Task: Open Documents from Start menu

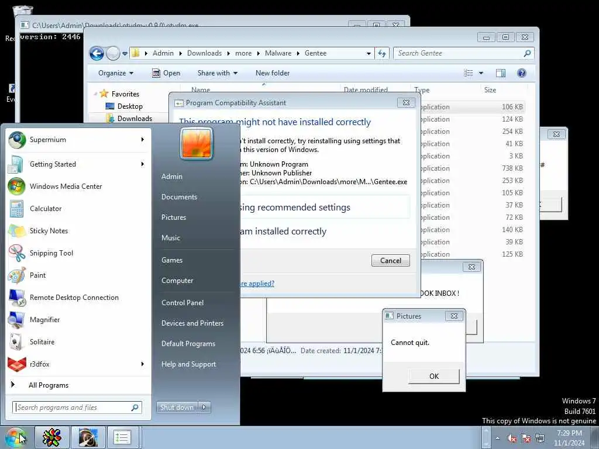Action: tap(179, 197)
